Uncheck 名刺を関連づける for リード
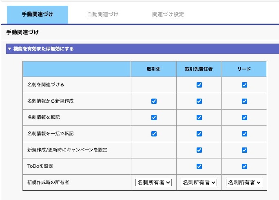 tap(244, 85)
